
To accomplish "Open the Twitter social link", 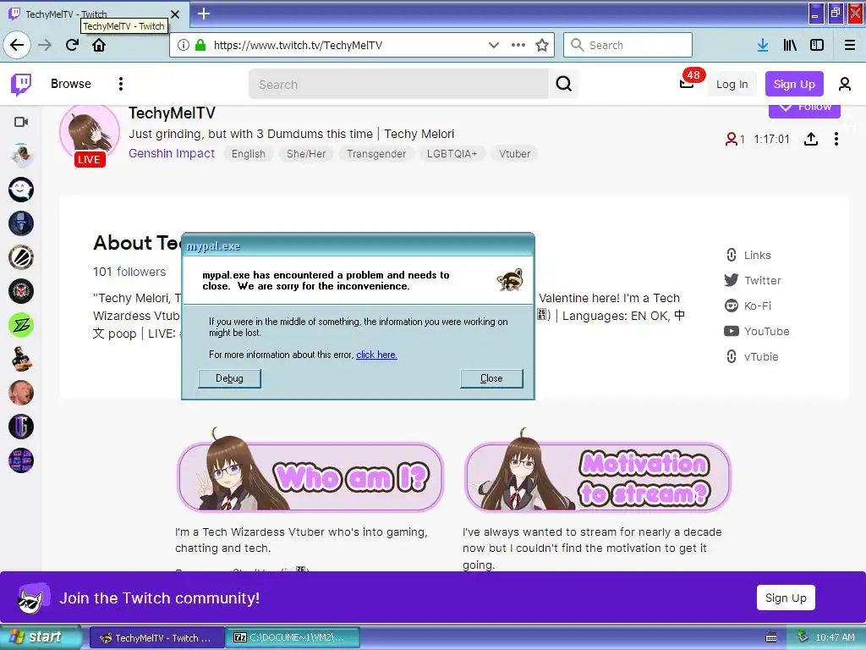I will tap(753, 280).
